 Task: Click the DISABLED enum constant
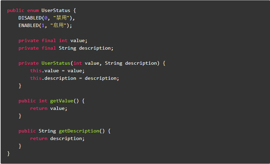(30, 18)
